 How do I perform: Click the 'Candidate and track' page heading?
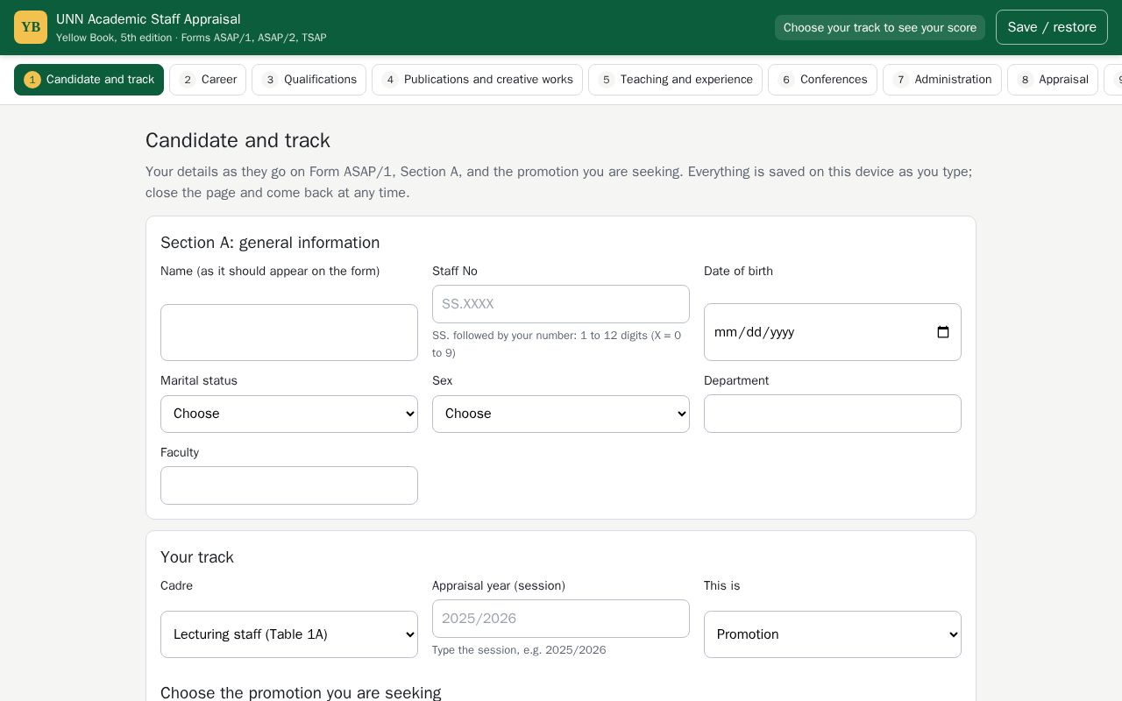pyautogui.click(x=238, y=140)
